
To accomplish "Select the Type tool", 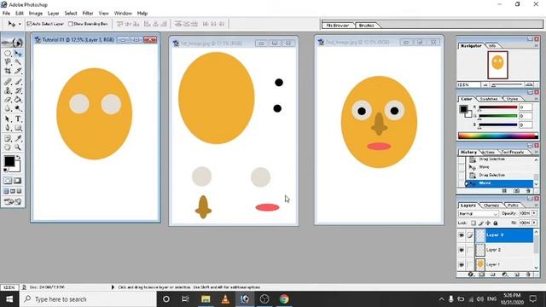I will pyautogui.click(x=18, y=119).
